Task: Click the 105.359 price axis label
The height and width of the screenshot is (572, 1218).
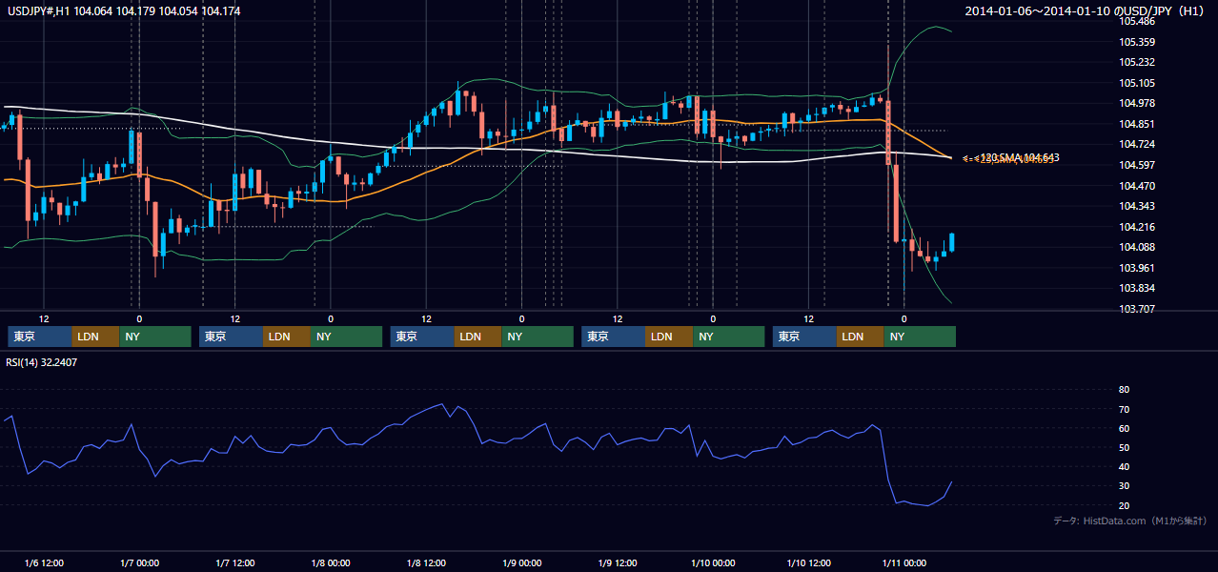Action: click(x=1137, y=42)
